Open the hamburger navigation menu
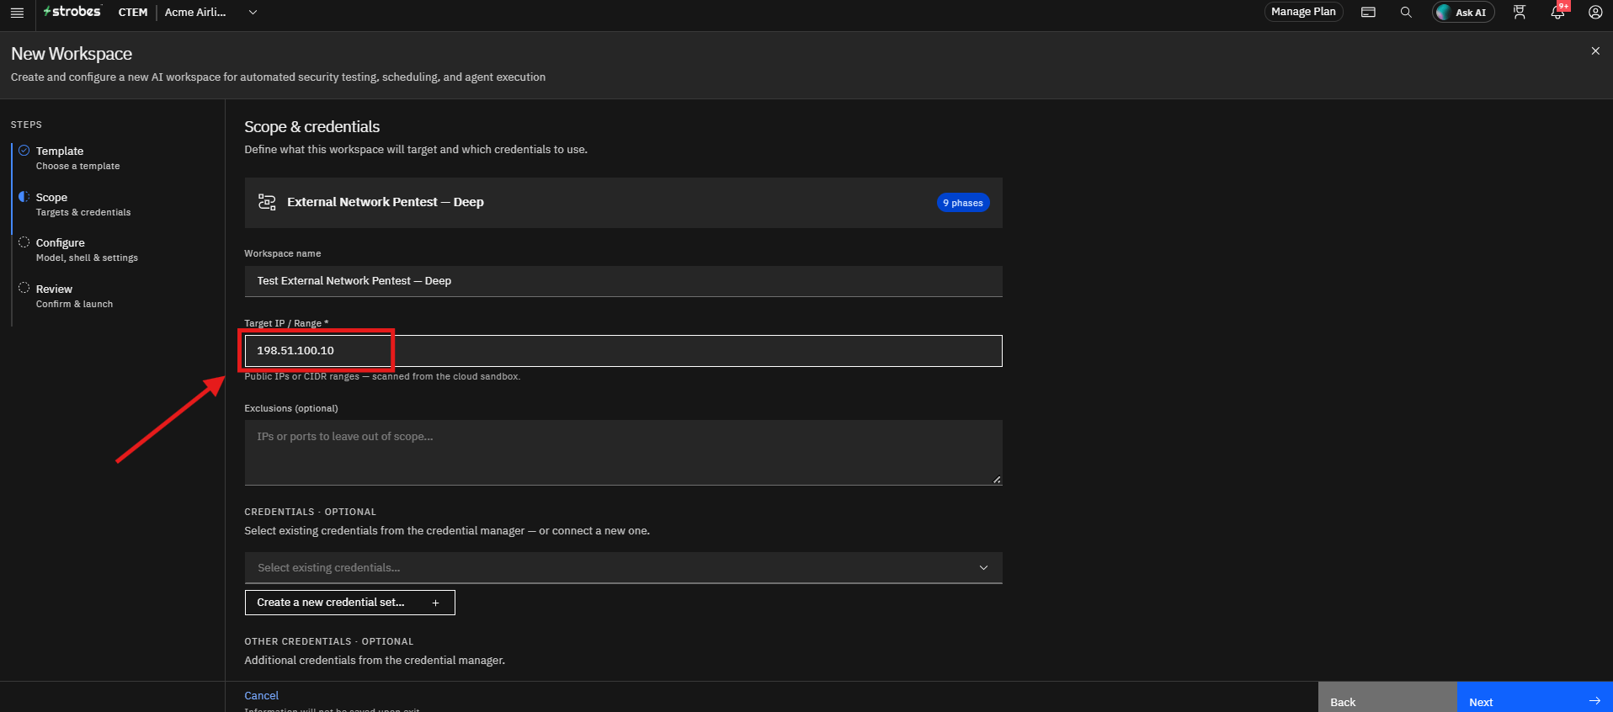Image resolution: width=1613 pixels, height=712 pixels. click(17, 13)
